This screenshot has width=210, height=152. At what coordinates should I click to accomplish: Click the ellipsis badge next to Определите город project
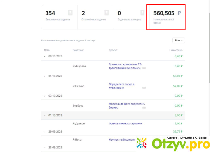click(x=144, y=88)
